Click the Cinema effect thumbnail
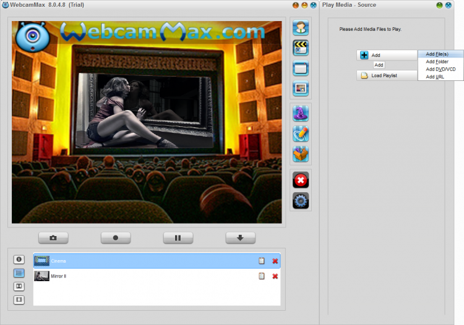This screenshot has height=325, width=464. (41, 261)
